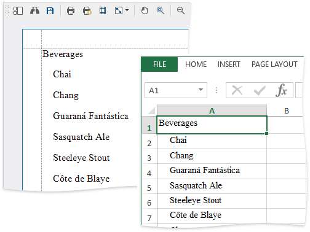Click the Print icon in preview toolbar
The image size is (310, 232).
71,10
